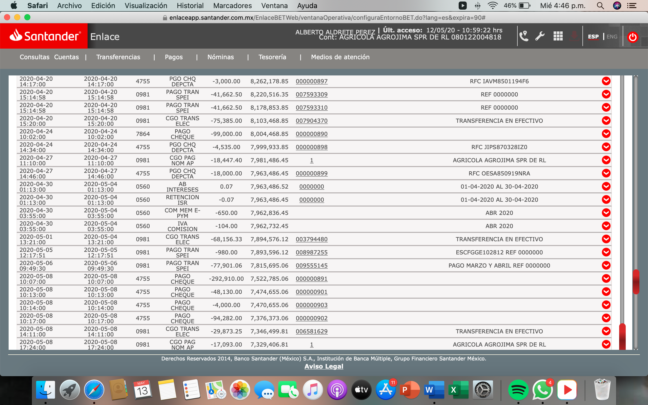Viewport: 648px width, 405px height.
Task: Expand the AB INTERESES row arrow
Action: coord(606,187)
